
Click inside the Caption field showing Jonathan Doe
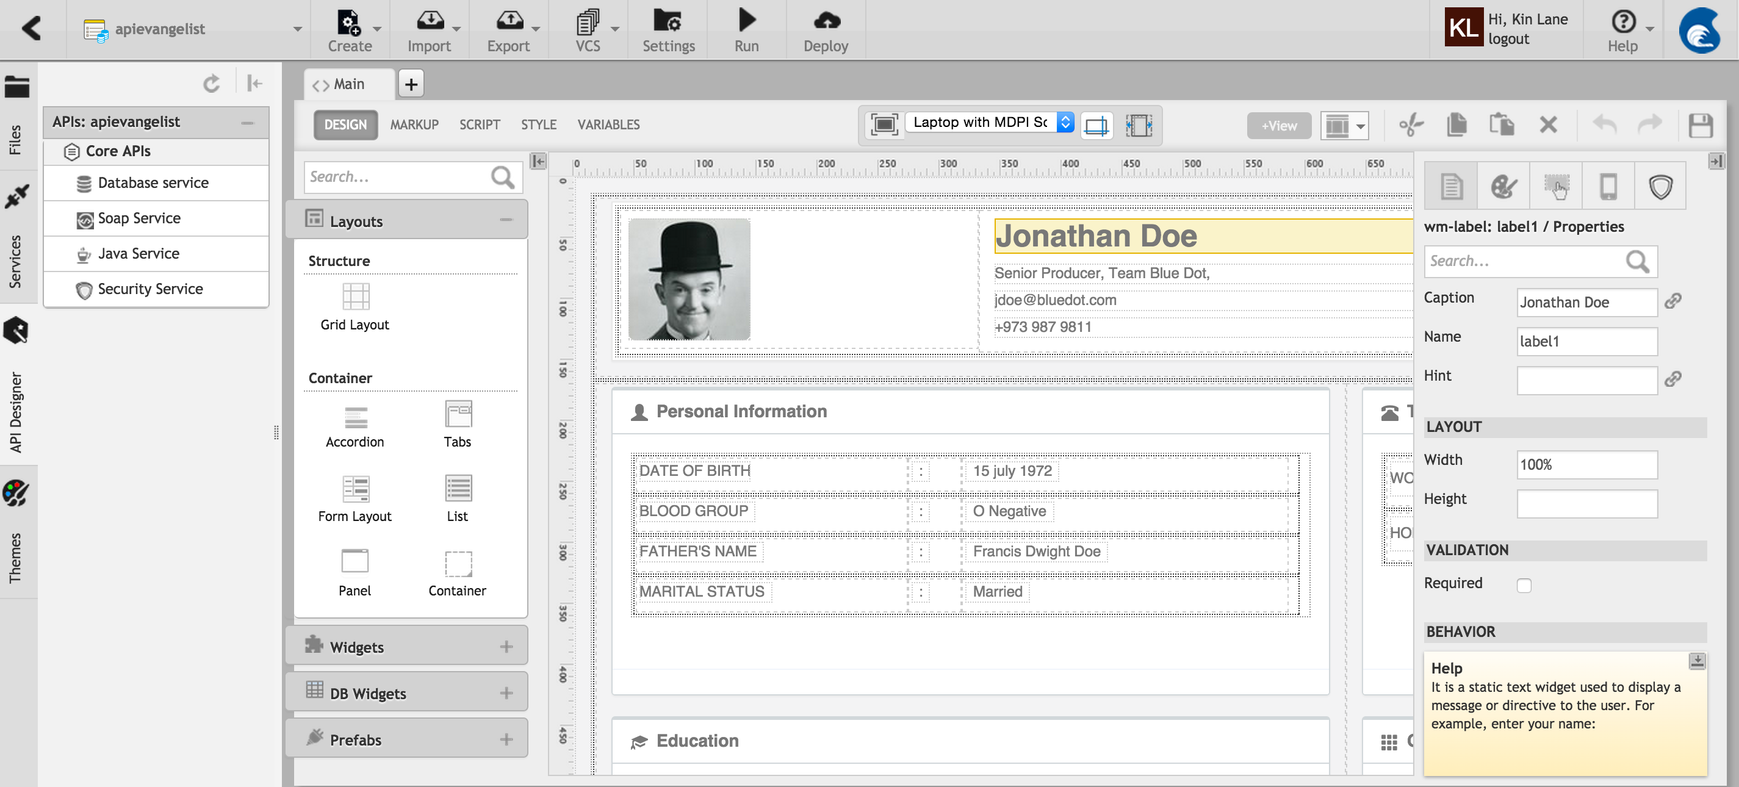point(1586,302)
